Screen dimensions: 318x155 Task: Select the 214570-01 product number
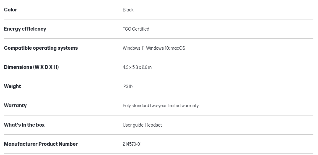[132, 144]
